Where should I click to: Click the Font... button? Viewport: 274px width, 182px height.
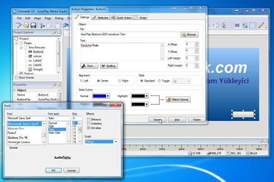[89, 66]
